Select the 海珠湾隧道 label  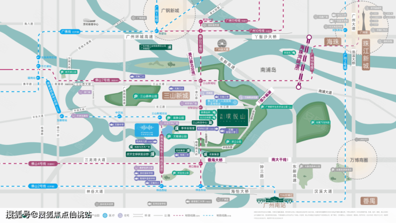(300, 57)
